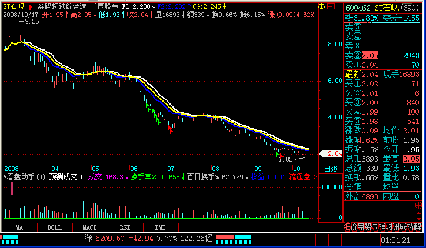This screenshot has height=248, width=426.
Task: Click the 07 month label on time axis
Action: 171,169
